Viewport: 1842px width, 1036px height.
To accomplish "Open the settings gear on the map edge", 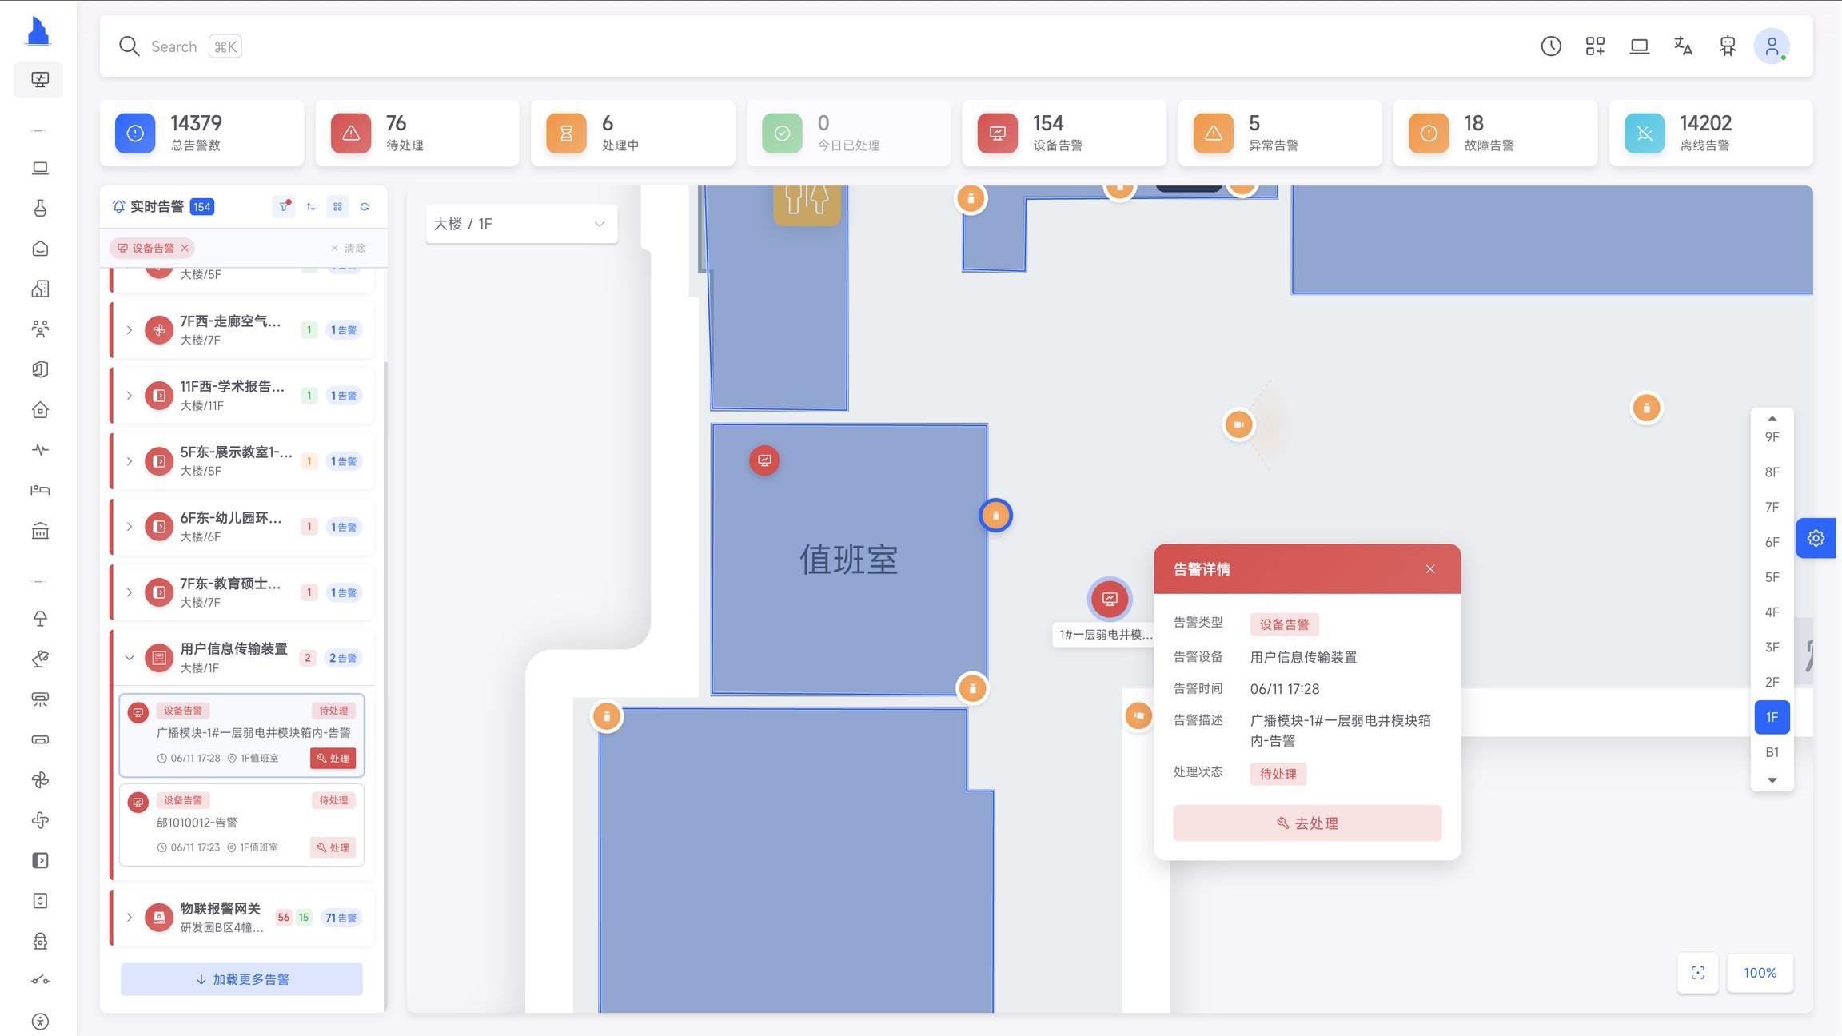I will (x=1816, y=537).
